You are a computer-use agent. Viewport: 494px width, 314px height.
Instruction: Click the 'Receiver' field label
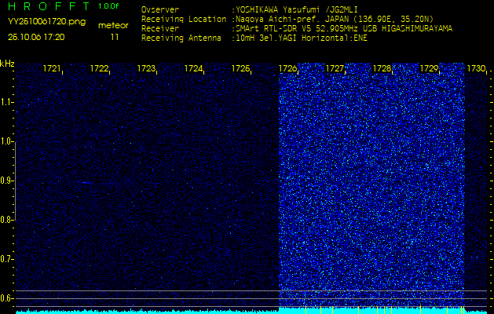click(160, 29)
